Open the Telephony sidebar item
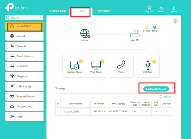Viewport: 191px width, 139px height. click(24, 76)
